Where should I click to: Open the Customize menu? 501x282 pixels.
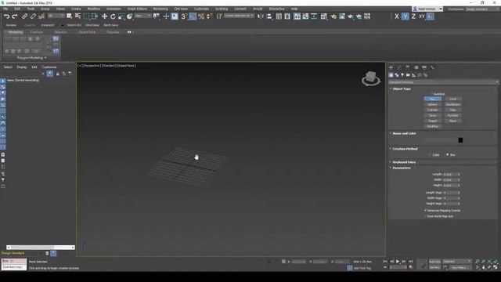coord(201,9)
